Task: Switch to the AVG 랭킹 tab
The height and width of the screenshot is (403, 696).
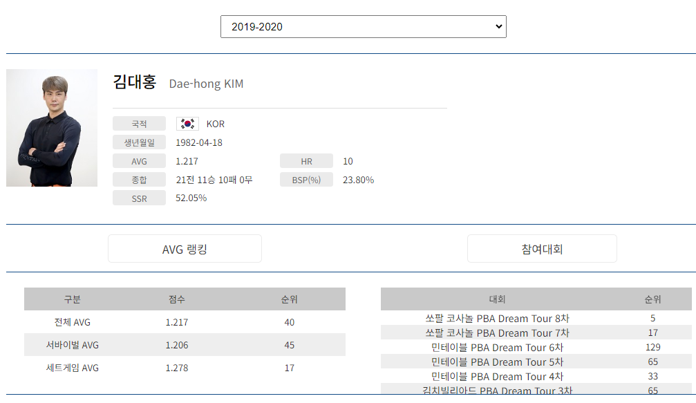Action: (184, 248)
